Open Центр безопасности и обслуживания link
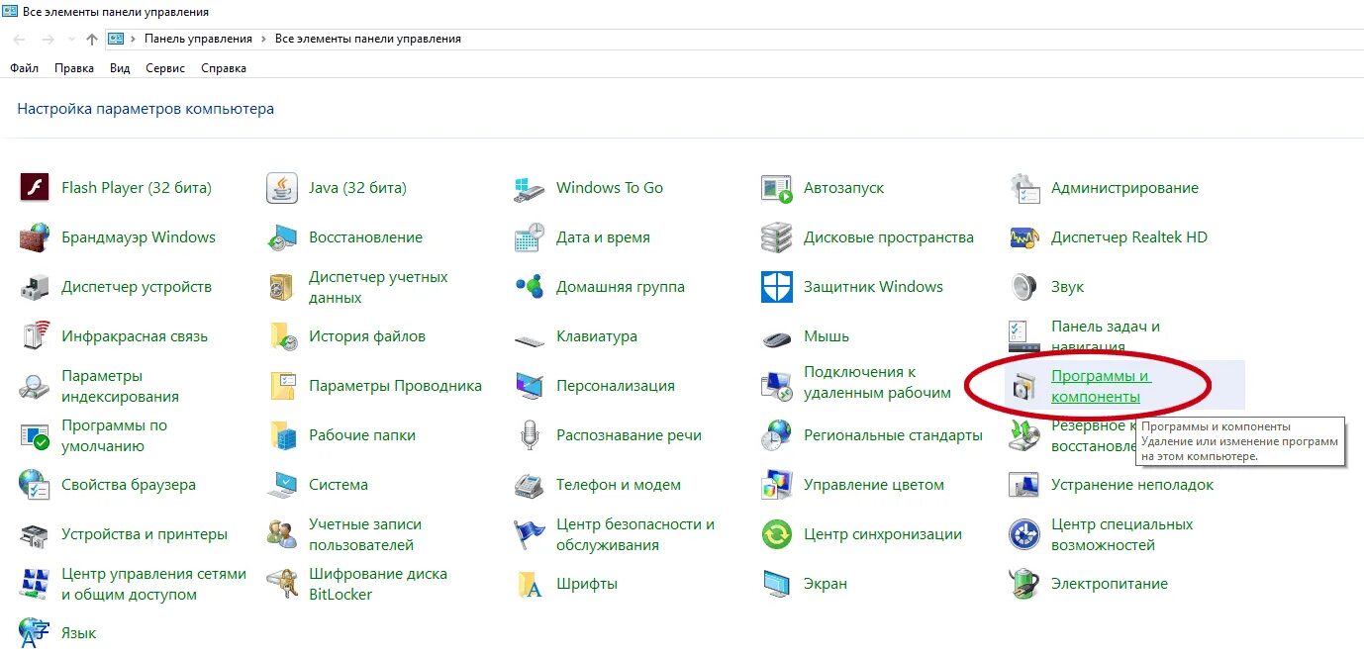The height and width of the screenshot is (657, 1364). pyautogui.click(x=635, y=534)
